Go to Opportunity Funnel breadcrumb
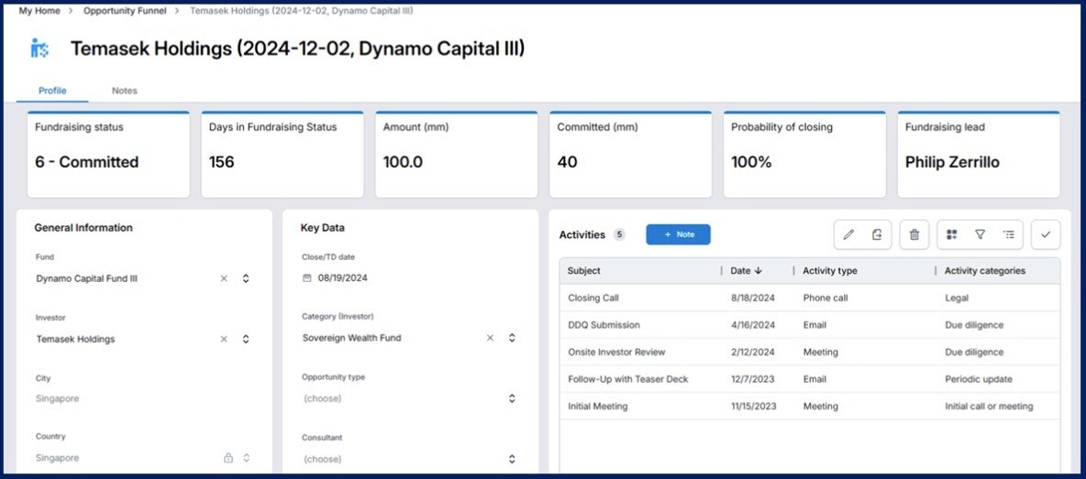1086x479 pixels. point(125,11)
